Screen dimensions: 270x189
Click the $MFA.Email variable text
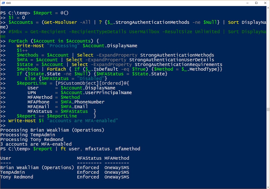[74, 107]
